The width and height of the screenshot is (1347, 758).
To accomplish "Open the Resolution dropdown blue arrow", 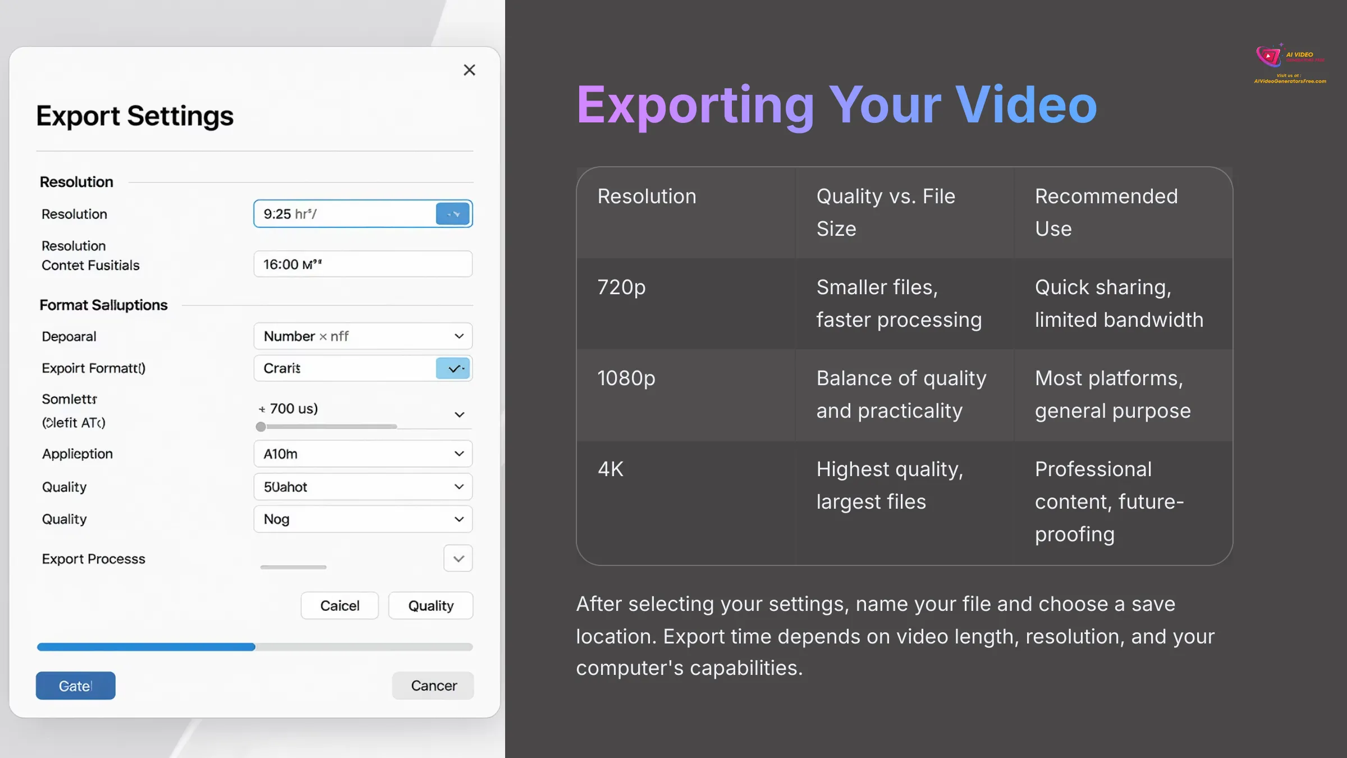I will click(453, 214).
